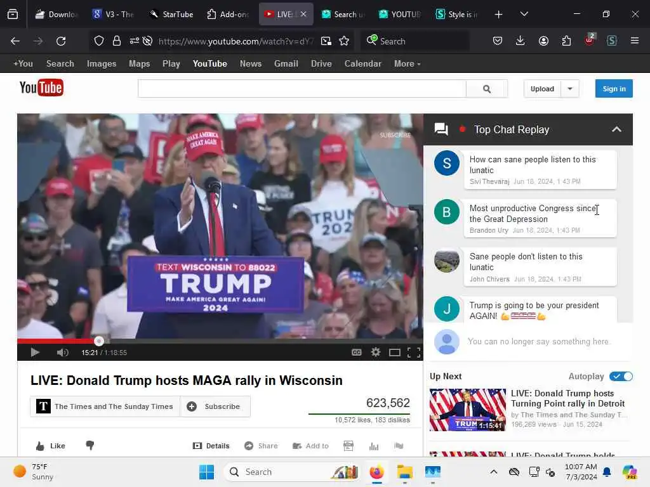Click the Firefox toolbar Search box
The width and height of the screenshot is (650, 487).
tap(415, 41)
